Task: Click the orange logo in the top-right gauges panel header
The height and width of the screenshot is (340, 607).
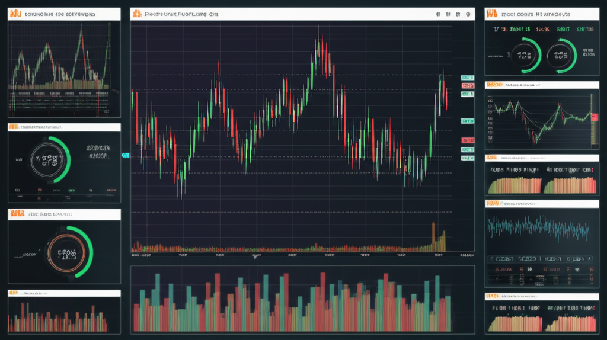Action: click(491, 12)
